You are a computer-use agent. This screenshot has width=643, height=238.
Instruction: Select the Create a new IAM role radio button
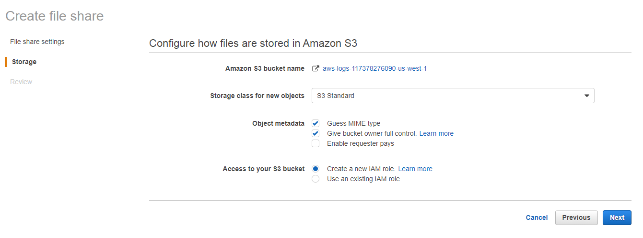click(x=316, y=169)
